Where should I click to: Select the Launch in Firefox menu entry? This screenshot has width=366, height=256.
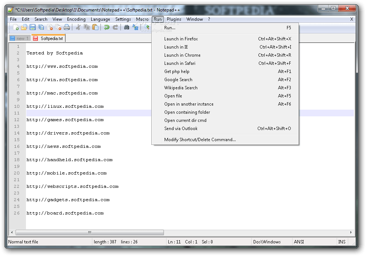181,39
